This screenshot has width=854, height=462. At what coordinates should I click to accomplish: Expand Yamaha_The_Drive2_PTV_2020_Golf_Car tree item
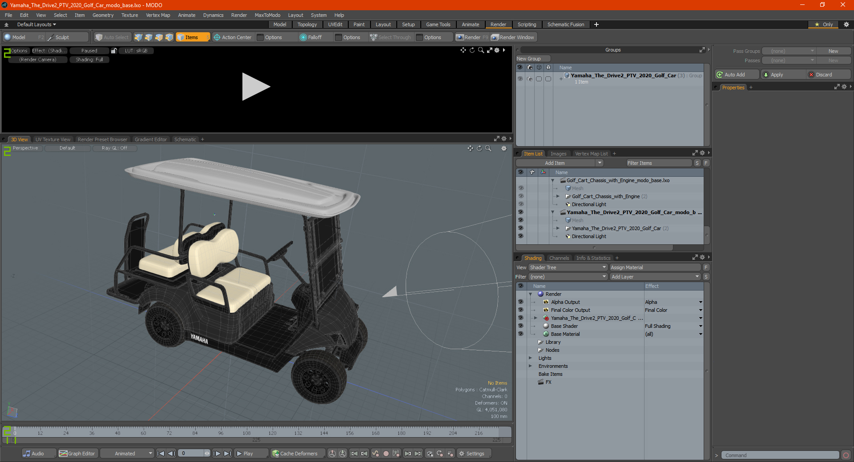558,228
